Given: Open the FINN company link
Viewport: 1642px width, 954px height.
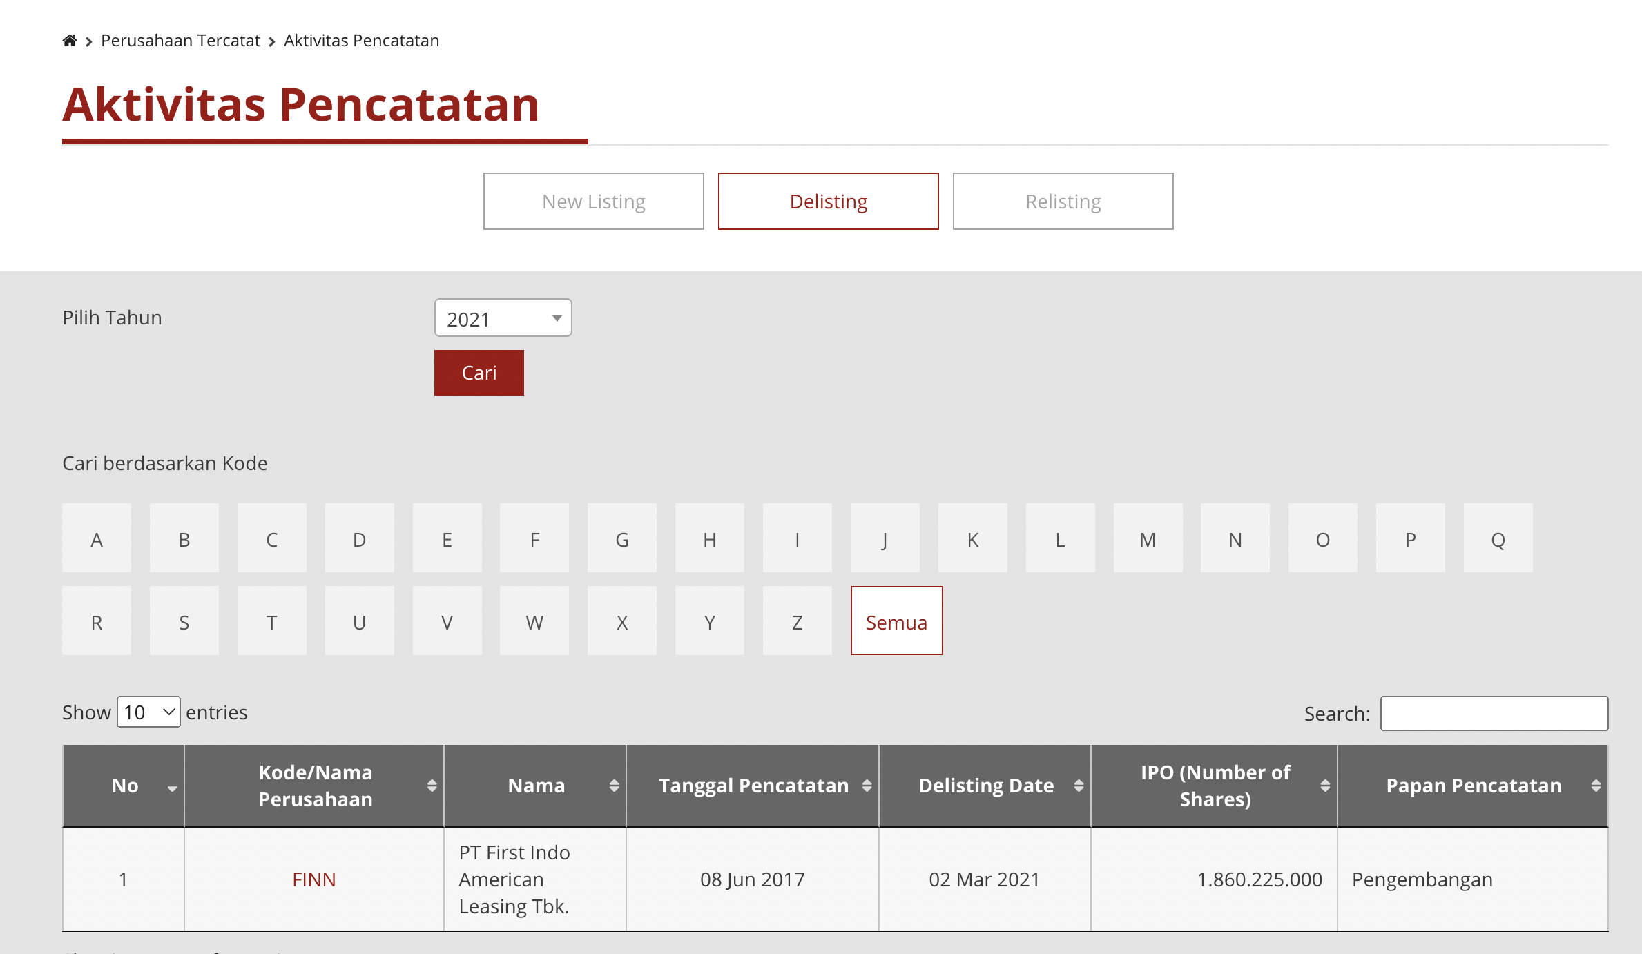Looking at the screenshot, I should coord(313,879).
